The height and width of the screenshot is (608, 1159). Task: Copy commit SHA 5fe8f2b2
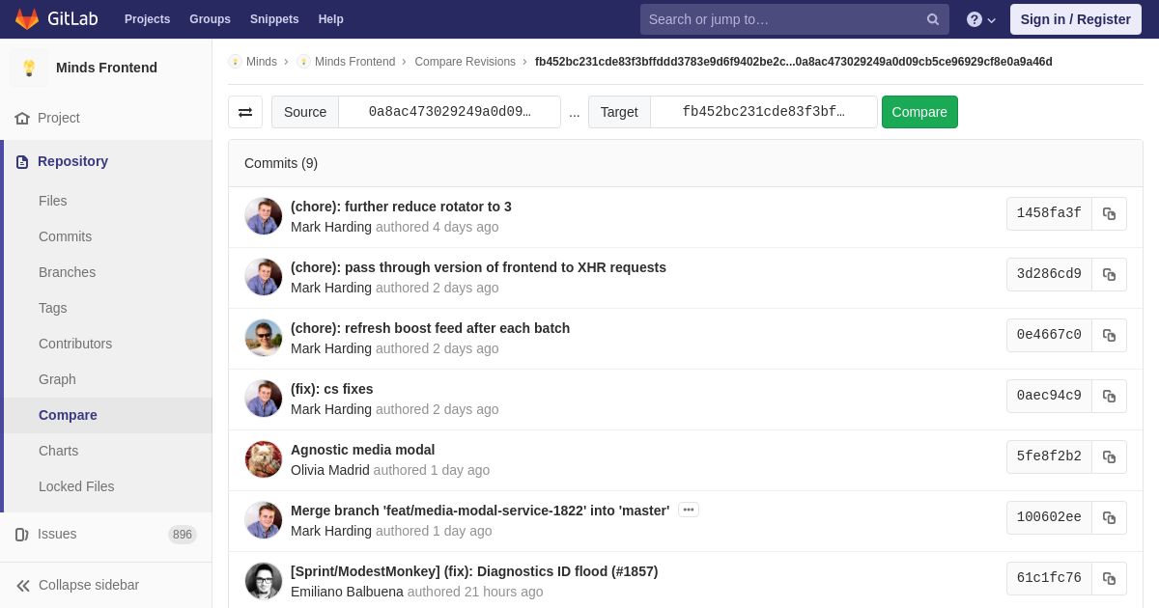[1109, 456]
